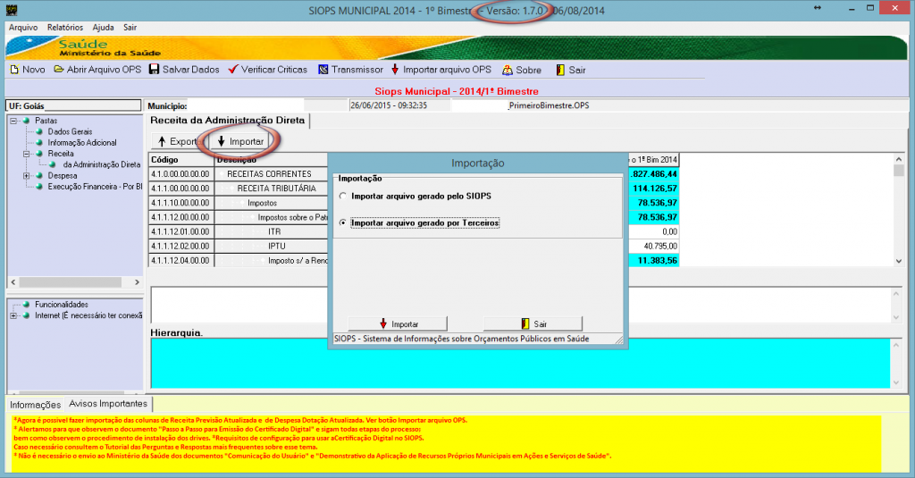Click the Sair button in Importação dialog

533,324
